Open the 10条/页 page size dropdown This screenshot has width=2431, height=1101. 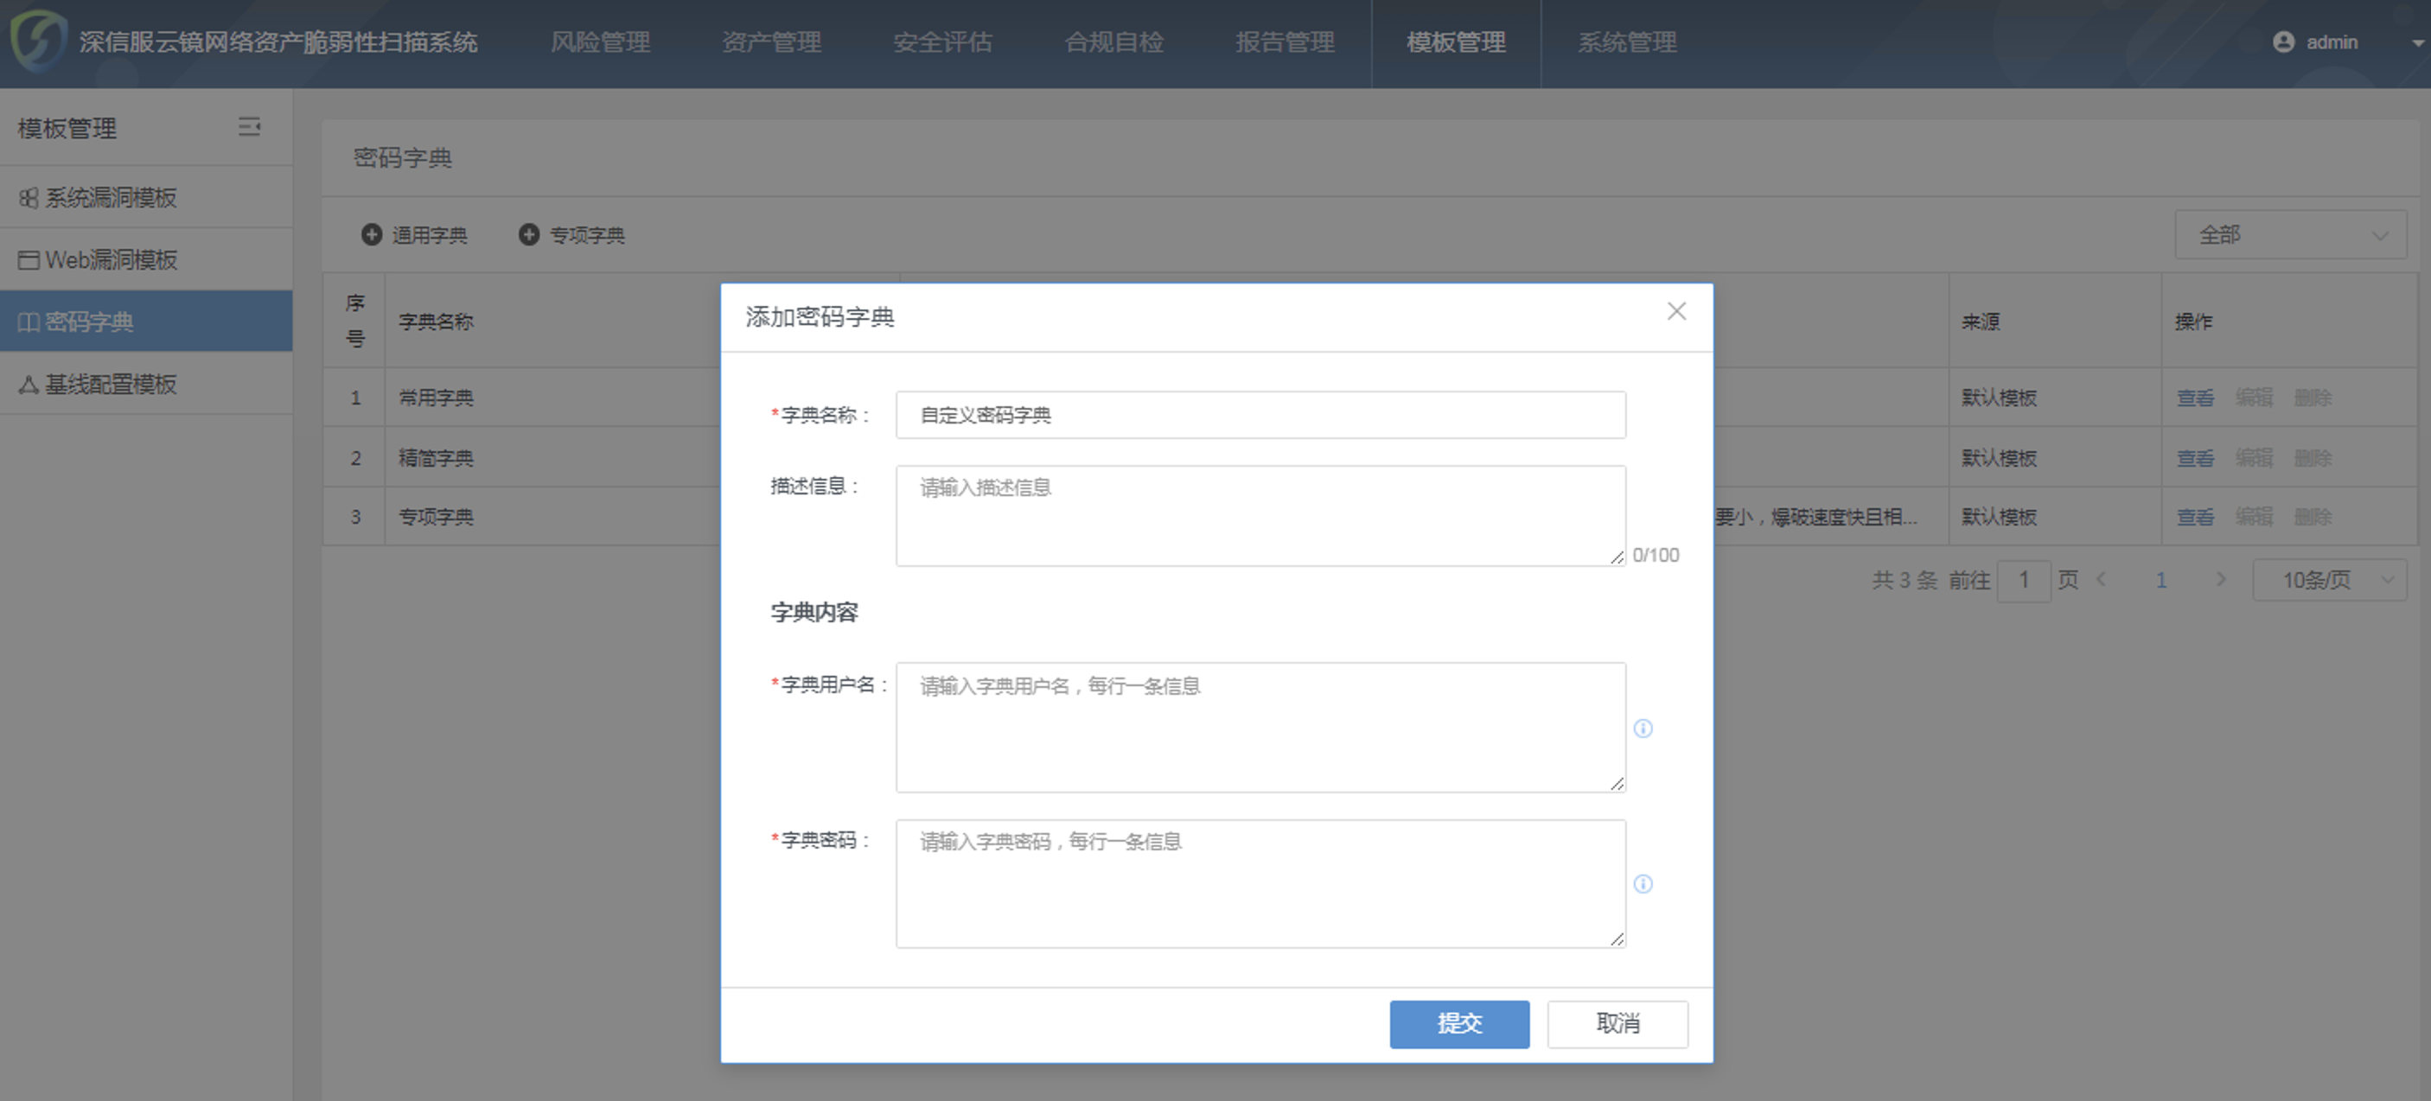(2329, 580)
